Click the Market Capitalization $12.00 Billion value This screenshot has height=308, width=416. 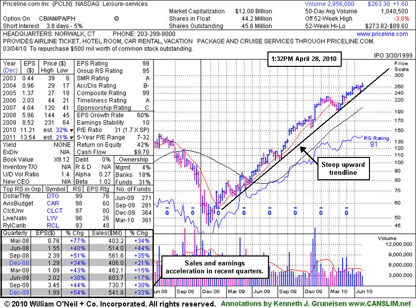tap(254, 11)
